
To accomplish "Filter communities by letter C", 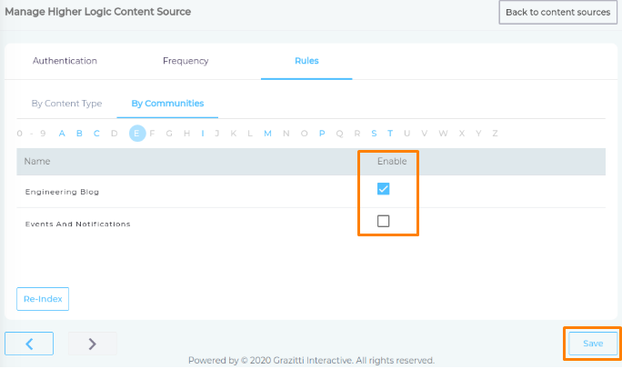I will [x=96, y=134].
